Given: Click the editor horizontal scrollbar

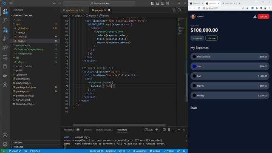Looking at the screenshot, I should coord(119,125).
